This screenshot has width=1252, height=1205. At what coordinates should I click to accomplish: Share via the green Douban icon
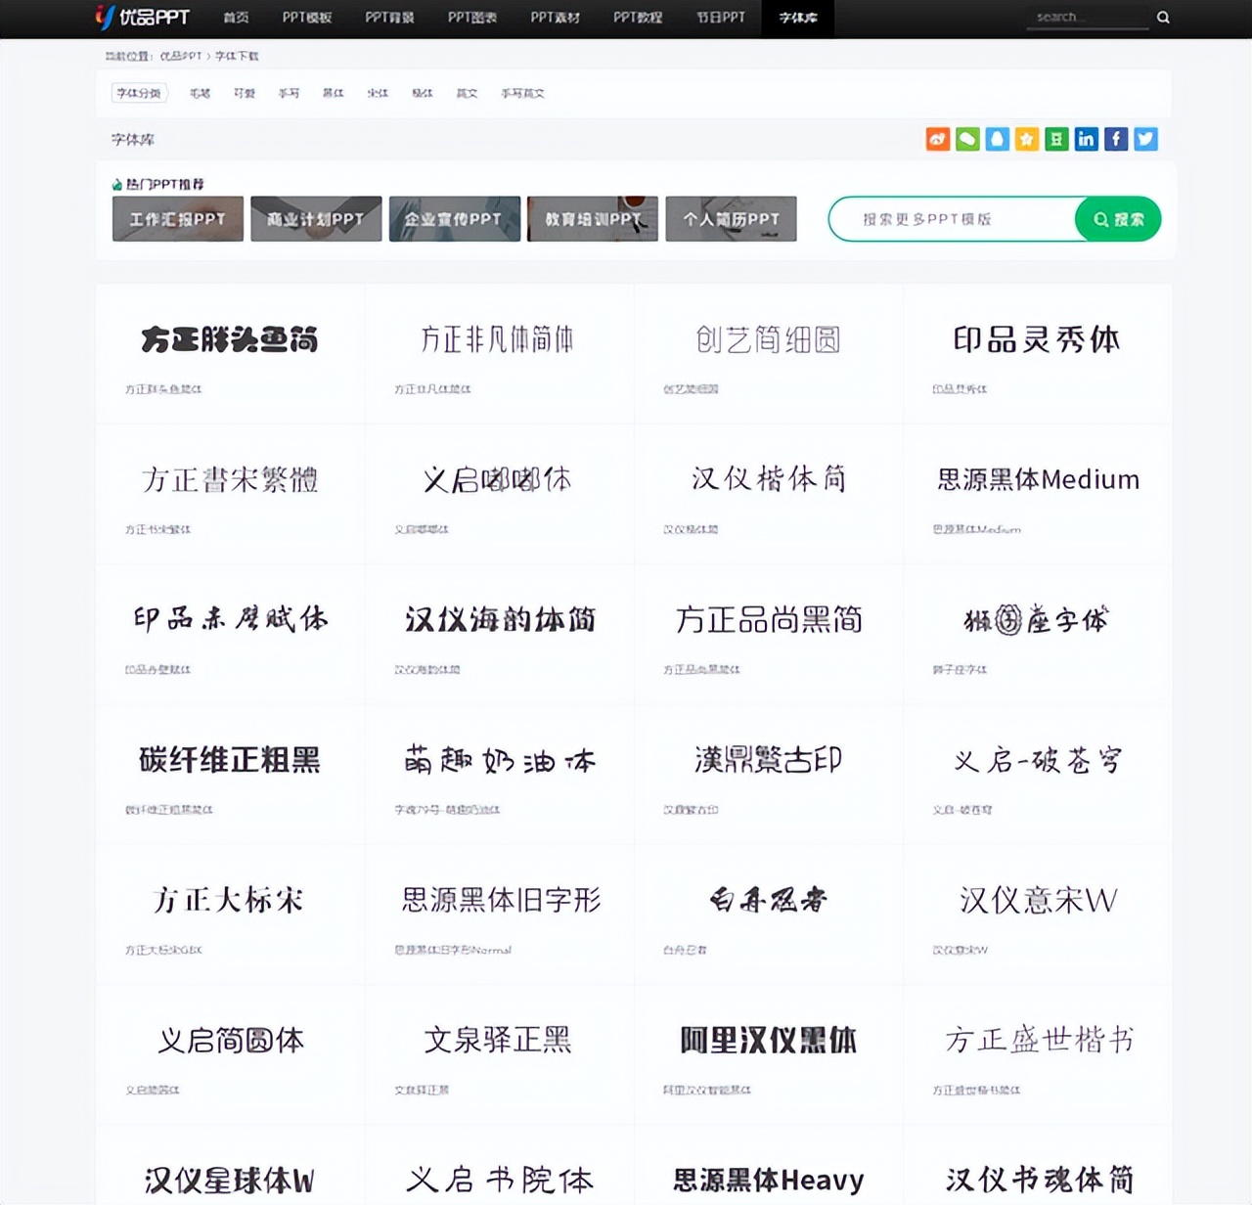point(1056,139)
